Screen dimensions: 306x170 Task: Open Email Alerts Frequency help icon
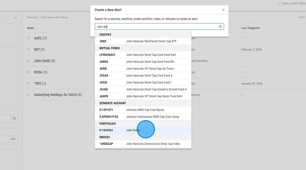(279, 4)
